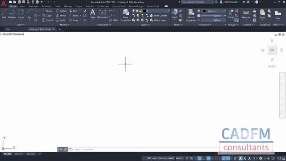The image size is (286, 161).
Task: Click the Plot printer icon
Action: coord(37,2)
